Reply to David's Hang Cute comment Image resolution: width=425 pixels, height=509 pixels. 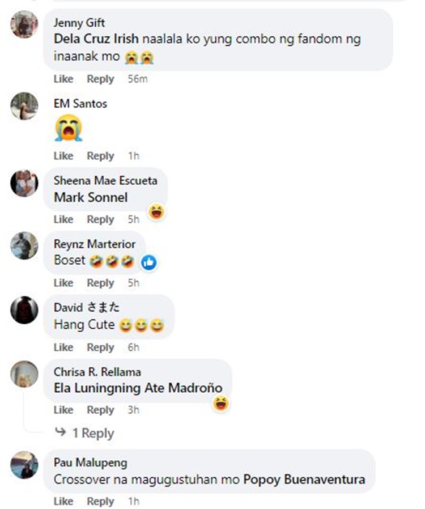(x=100, y=347)
